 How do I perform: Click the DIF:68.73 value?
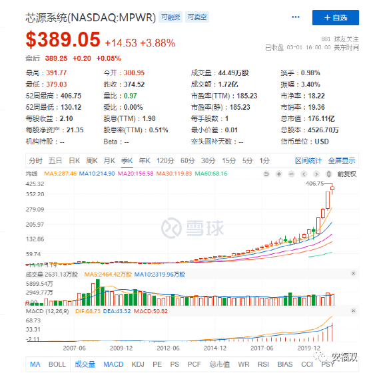88,311
